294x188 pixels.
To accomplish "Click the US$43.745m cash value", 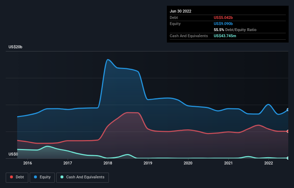I will (225, 36).
